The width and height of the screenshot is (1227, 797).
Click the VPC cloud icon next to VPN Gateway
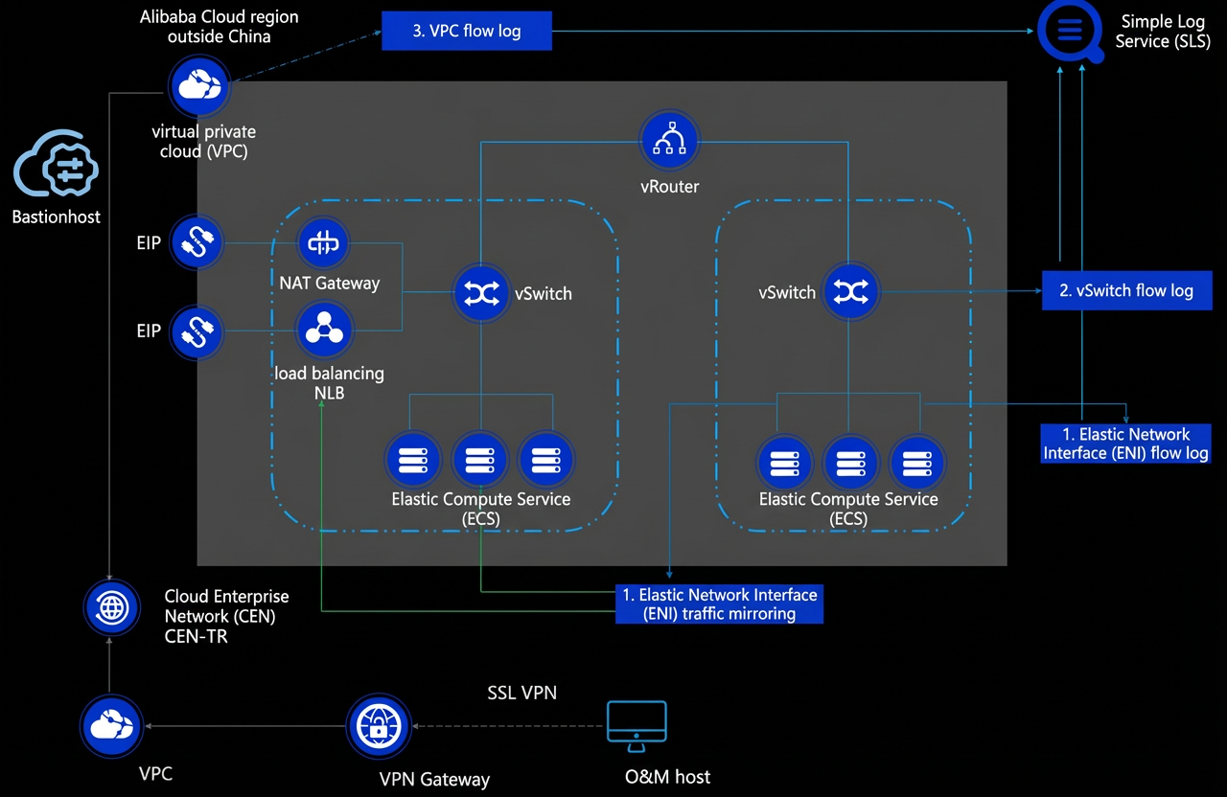click(110, 728)
